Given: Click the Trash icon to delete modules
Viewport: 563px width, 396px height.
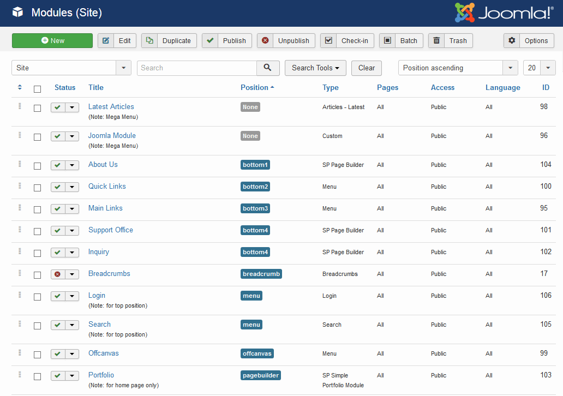Looking at the screenshot, I should [x=436, y=40].
